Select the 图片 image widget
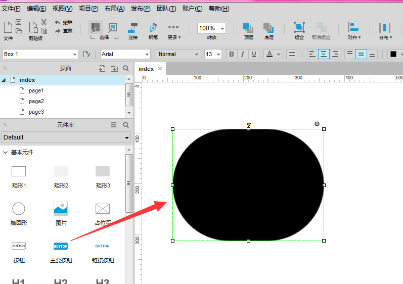The image size is (403, 284). [61, 214]
